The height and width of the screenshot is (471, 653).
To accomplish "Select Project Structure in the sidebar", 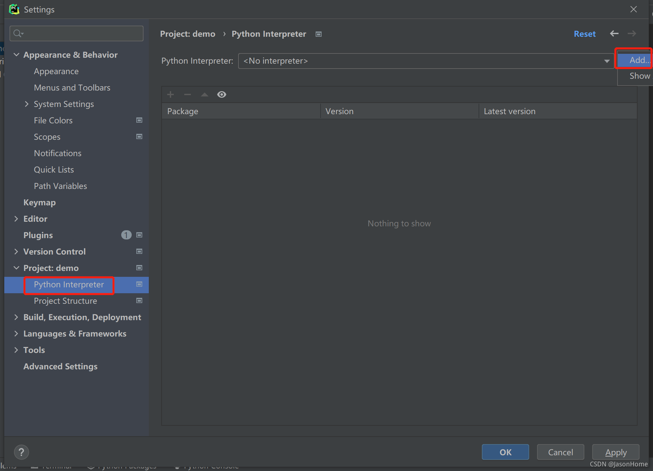I will [x=65, y=300].
